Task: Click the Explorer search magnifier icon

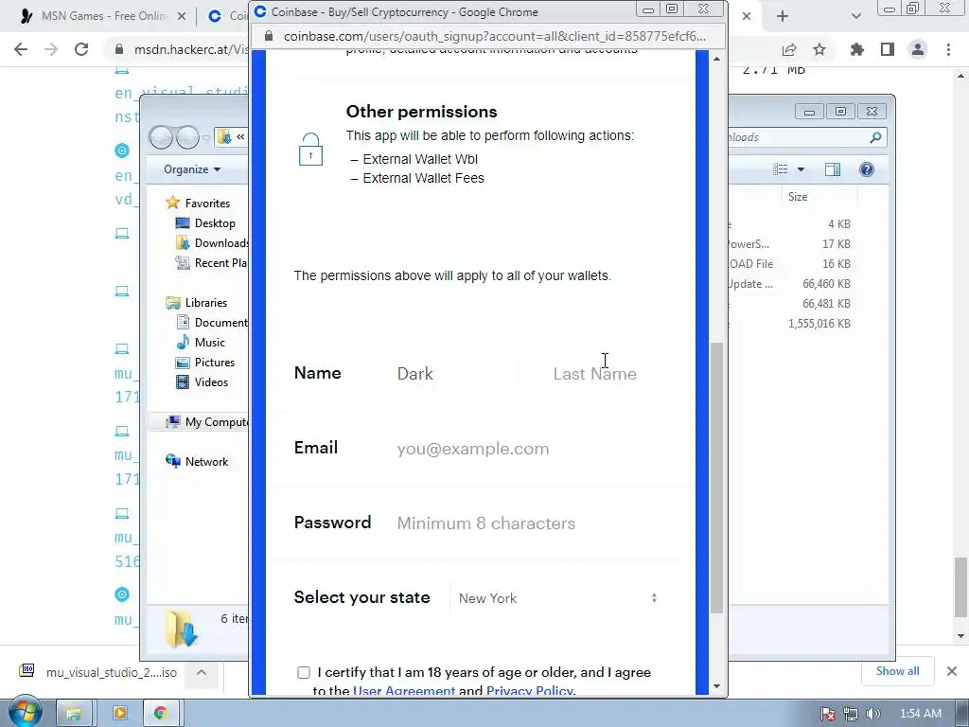Action: click(875, 137)
